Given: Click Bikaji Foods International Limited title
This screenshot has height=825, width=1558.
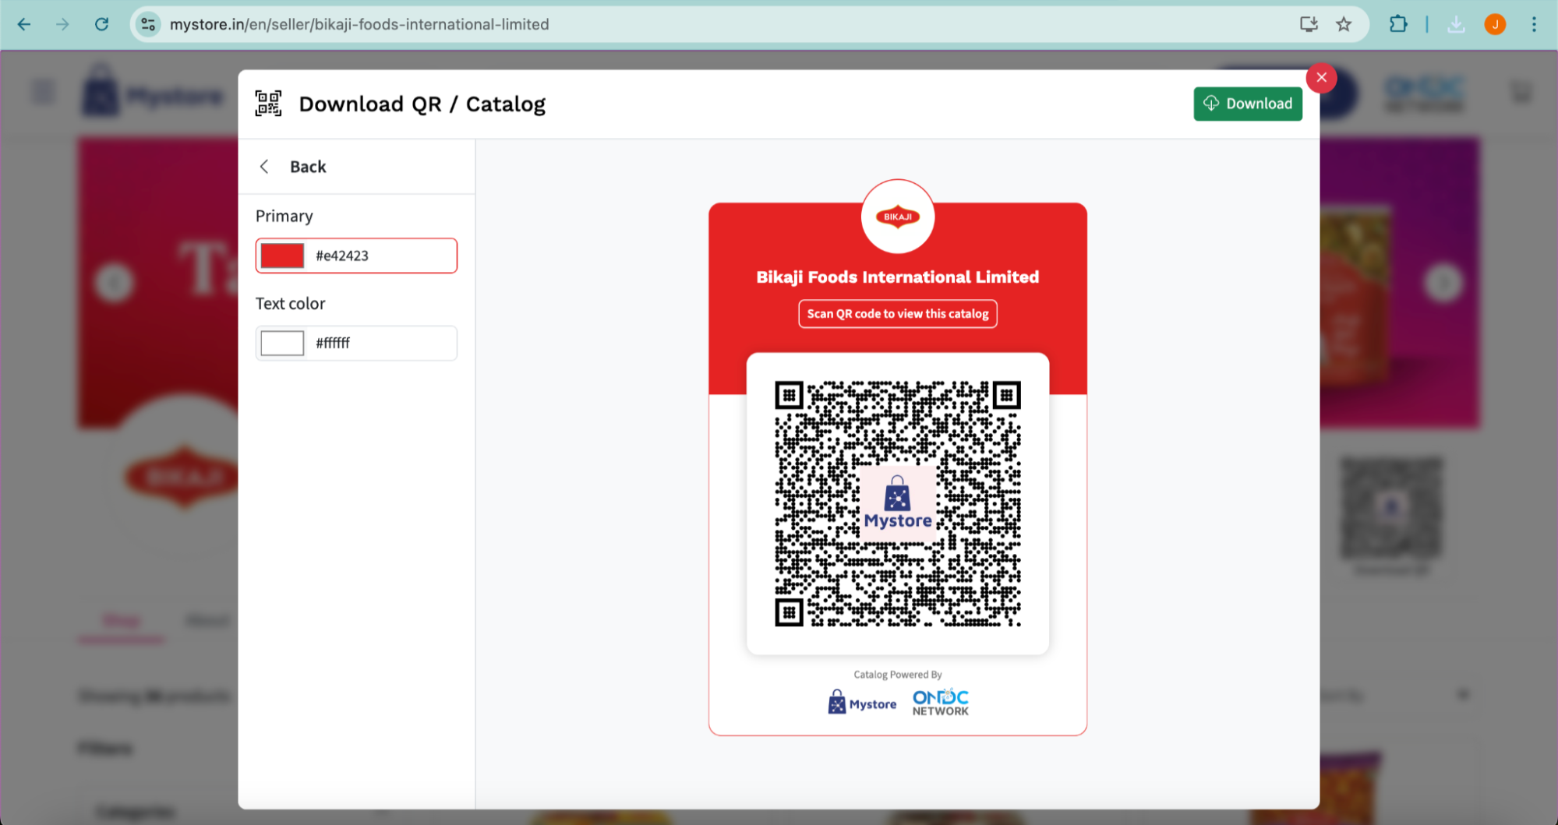Looking at the screenshot, I should click(x=897, y=277).
